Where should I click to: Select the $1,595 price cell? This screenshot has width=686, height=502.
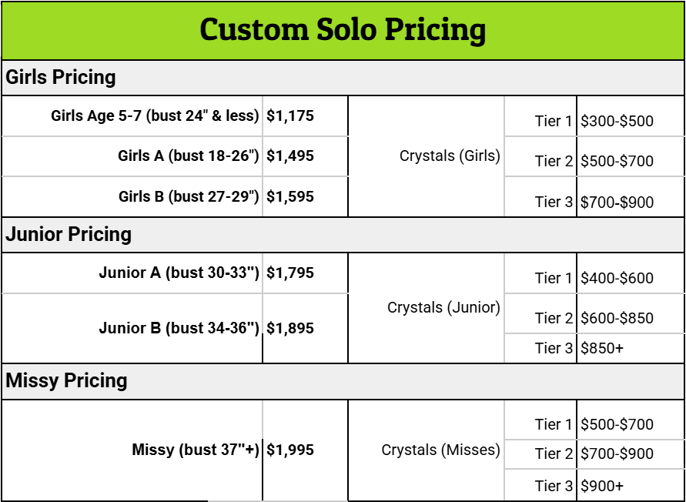290,196
